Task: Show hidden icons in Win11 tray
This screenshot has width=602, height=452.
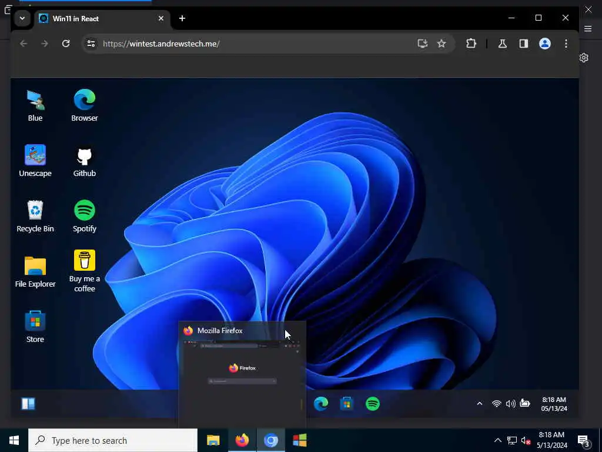Action: pyautogui.click(x=480, y=404)
